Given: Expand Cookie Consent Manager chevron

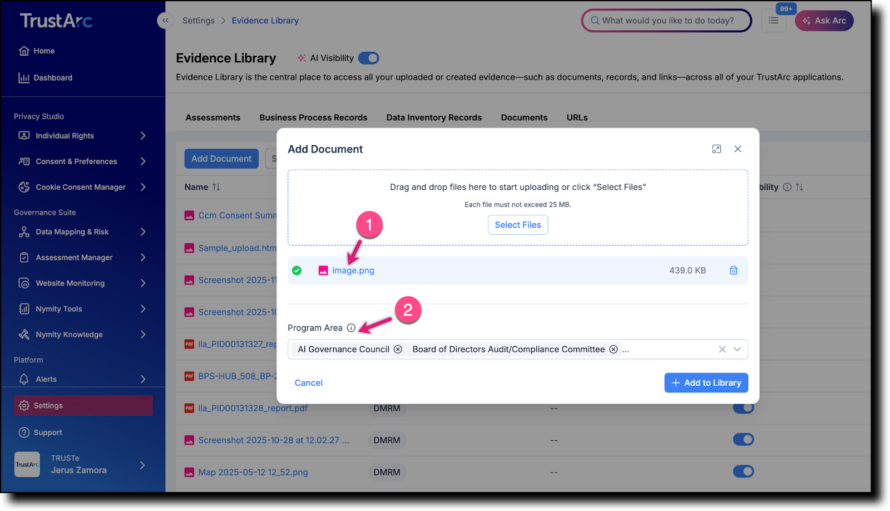Looking at the screenshot, I should (x=143, y=187).
